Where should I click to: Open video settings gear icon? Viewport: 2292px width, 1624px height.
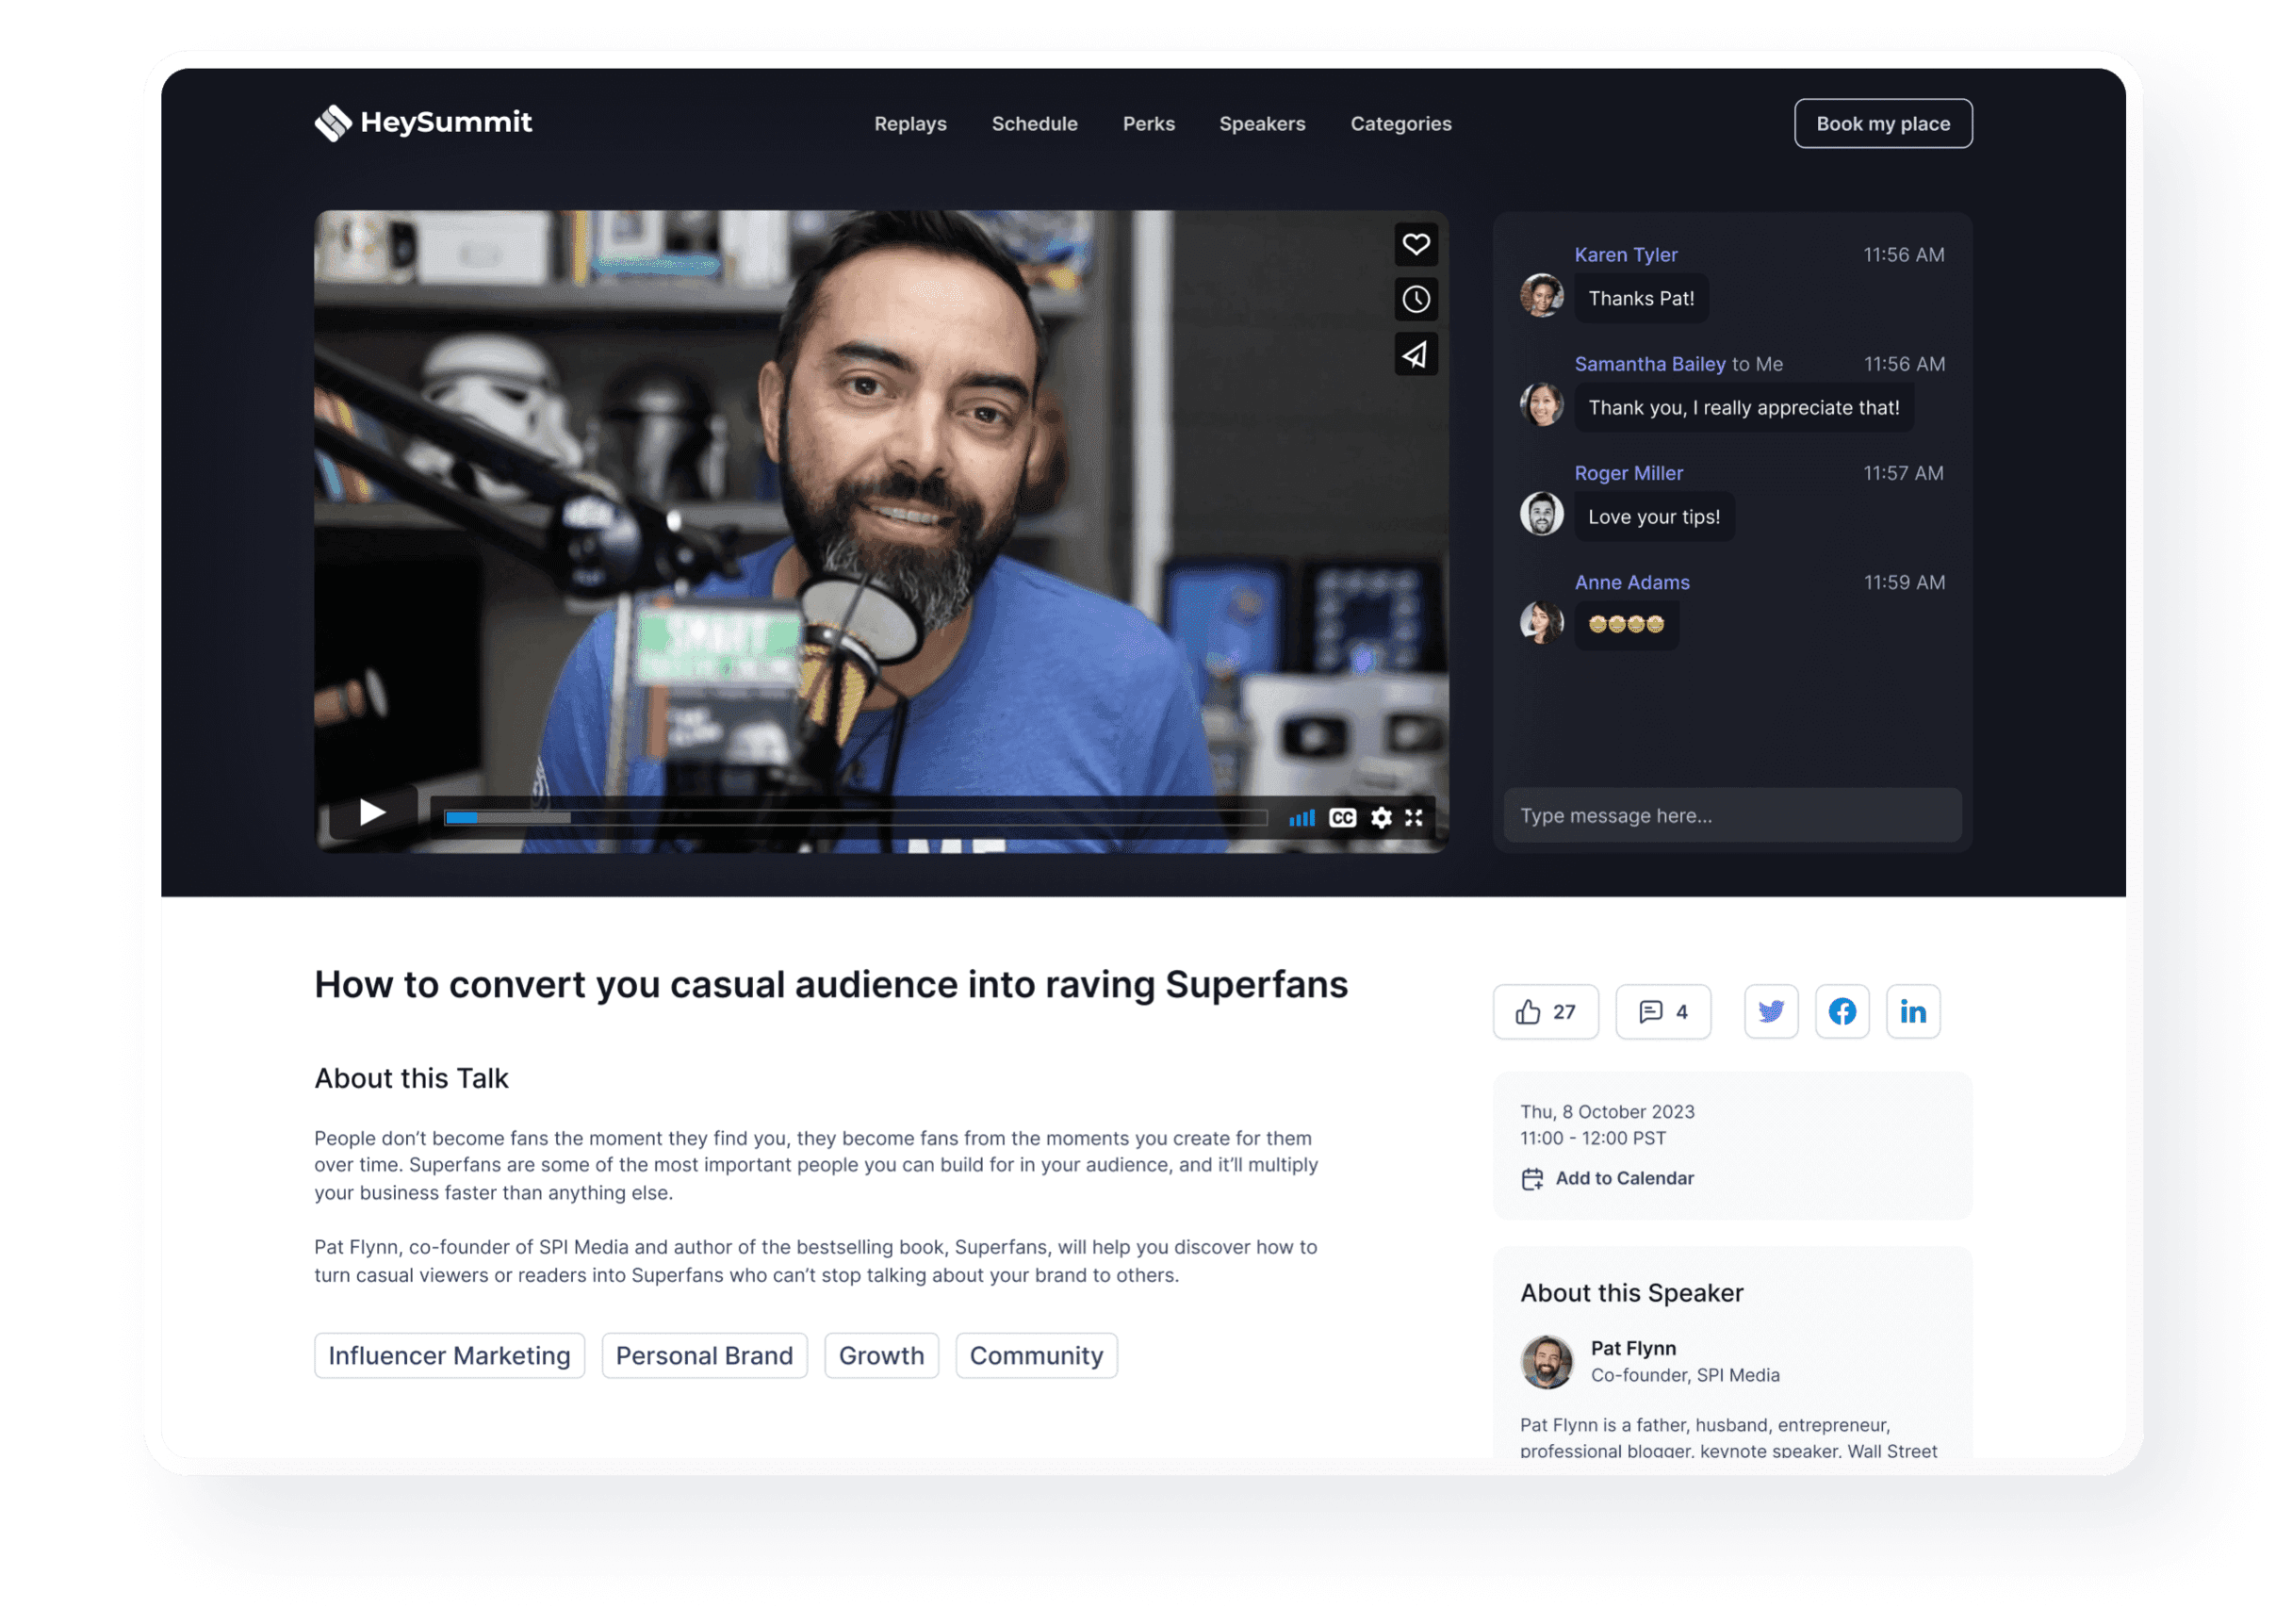click(1381, 818)
